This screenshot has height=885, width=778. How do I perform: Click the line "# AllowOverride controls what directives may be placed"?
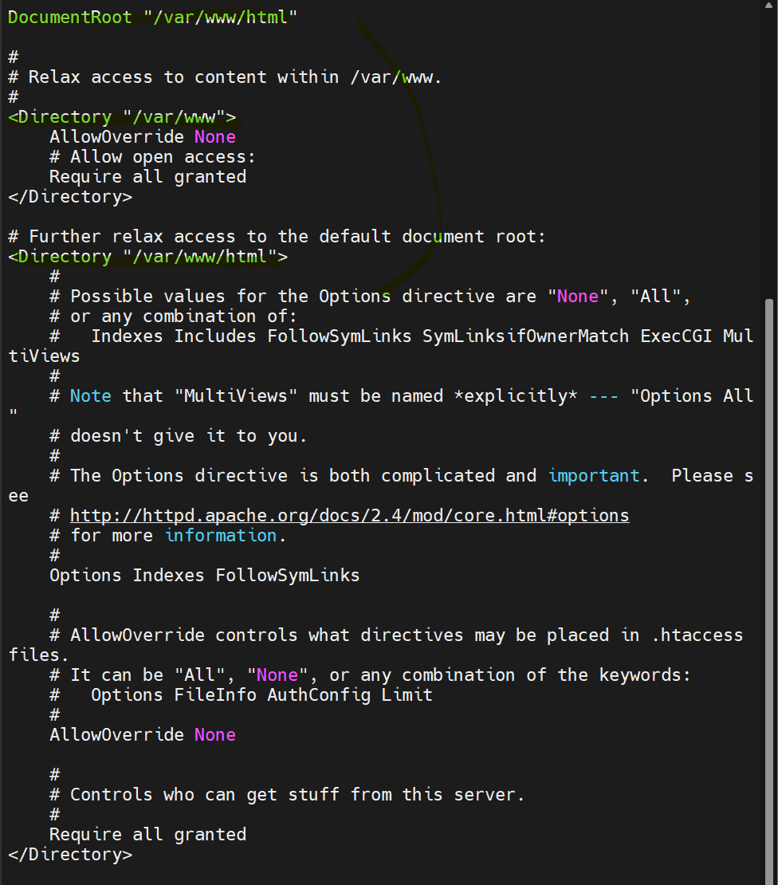(x=397, y=635)
